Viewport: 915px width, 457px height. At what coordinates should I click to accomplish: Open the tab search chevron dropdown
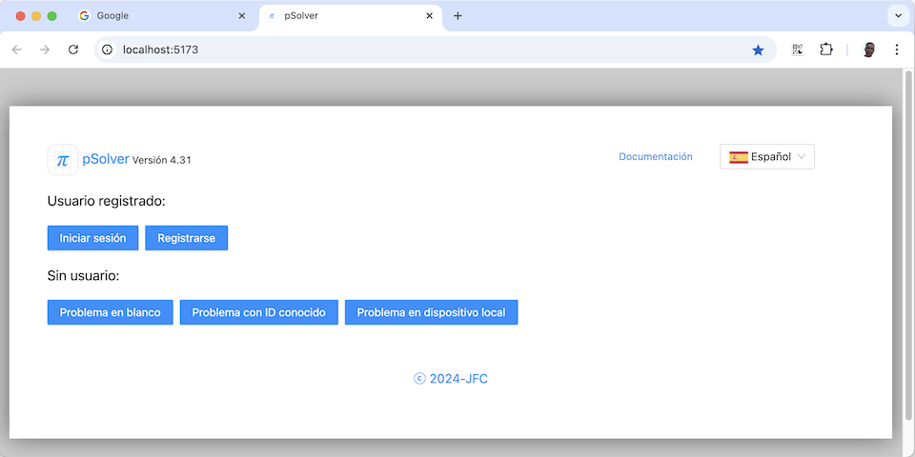(897, 16)
